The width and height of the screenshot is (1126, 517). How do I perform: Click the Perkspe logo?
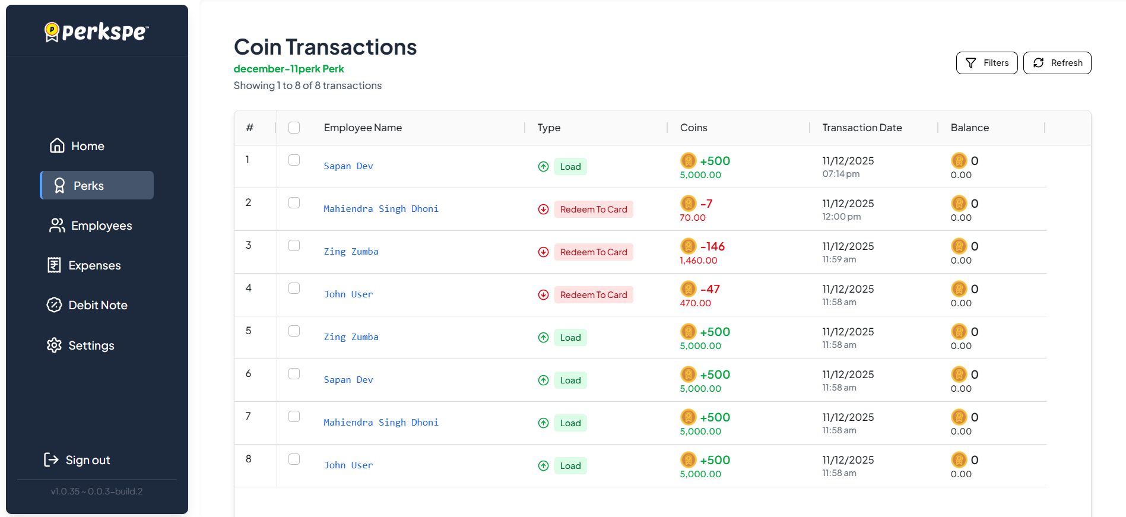[x=97, y=31]
